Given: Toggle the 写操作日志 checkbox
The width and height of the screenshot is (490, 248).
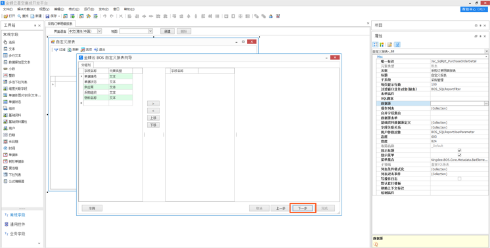Looking at the screenshot, I should pyautogui.click(x=459, y=178).
